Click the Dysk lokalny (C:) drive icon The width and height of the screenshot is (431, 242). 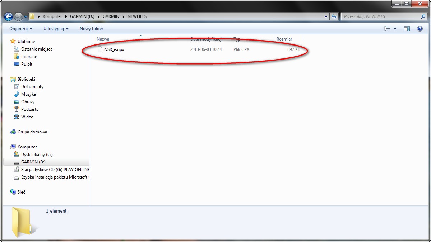[16, 155]
